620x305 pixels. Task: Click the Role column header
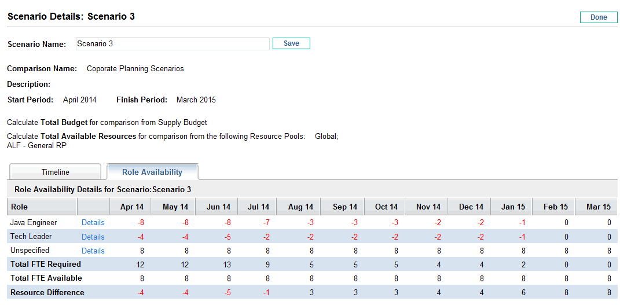tap(19, 207)
